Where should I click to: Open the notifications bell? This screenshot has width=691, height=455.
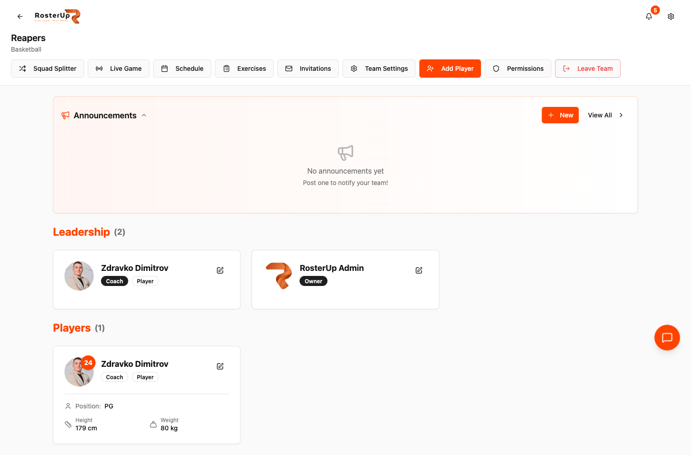click(649, 16)
